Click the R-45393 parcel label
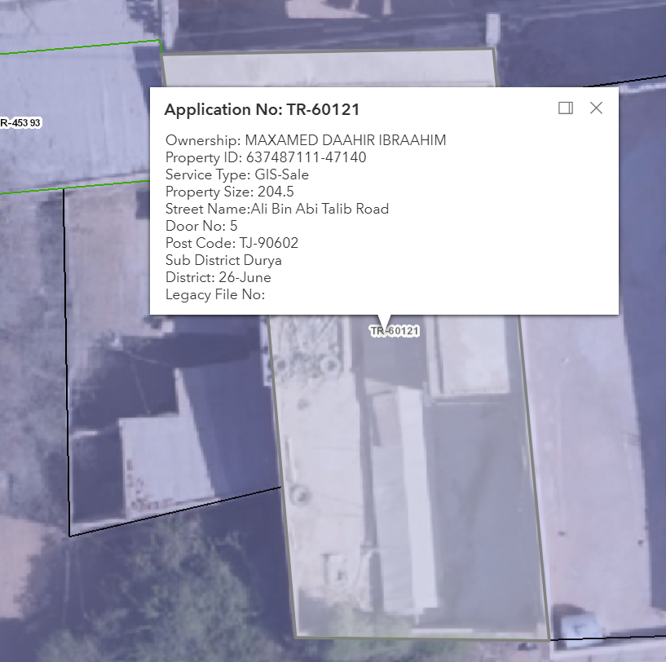The height and width of the screenshot is (662, 666). (20, 123)
